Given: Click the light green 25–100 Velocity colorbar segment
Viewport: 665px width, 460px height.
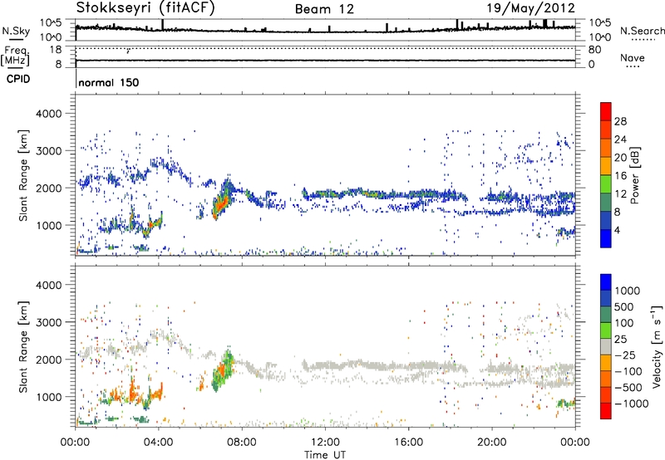Looking at the screenshot, I should pos(606,330).
